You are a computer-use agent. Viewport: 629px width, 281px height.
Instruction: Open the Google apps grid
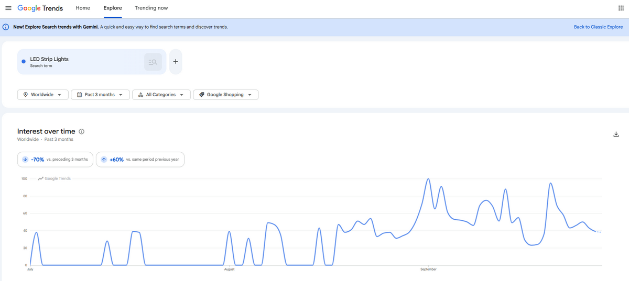click(621, 8)
